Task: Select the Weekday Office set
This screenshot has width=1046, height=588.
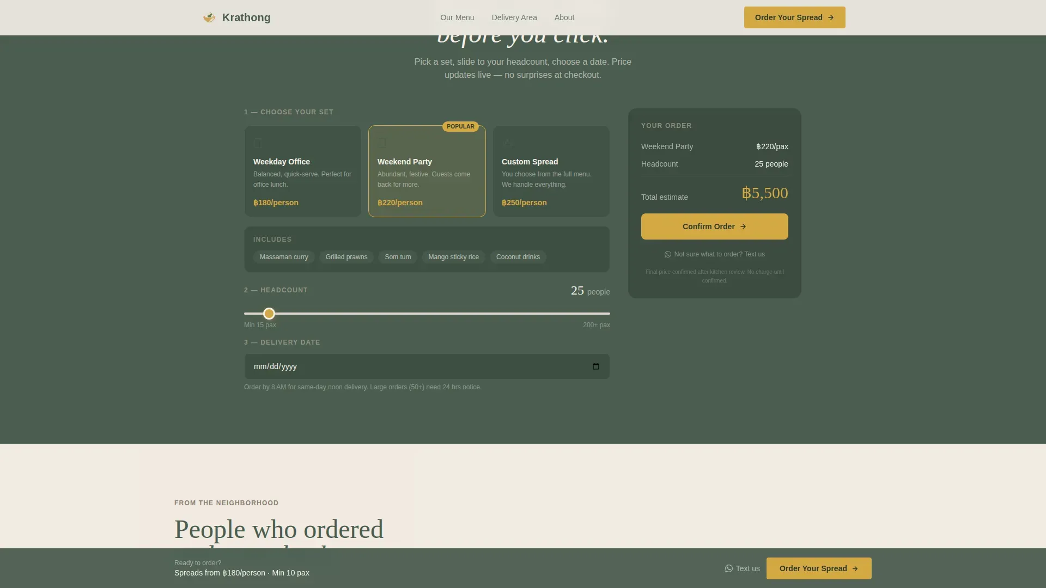Action: point(303,171)
